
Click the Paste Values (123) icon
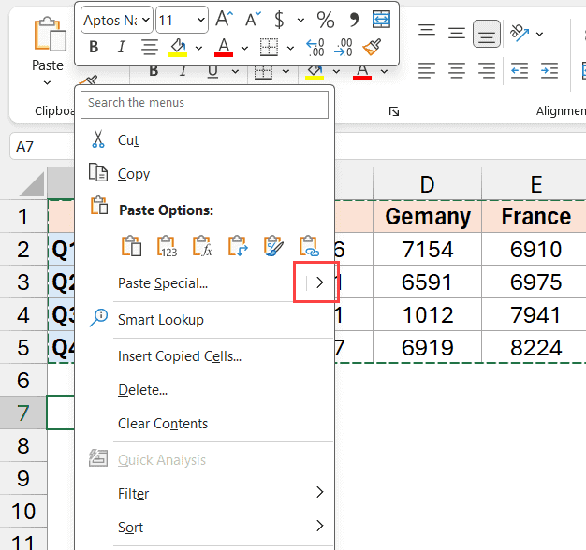point(168,246)
